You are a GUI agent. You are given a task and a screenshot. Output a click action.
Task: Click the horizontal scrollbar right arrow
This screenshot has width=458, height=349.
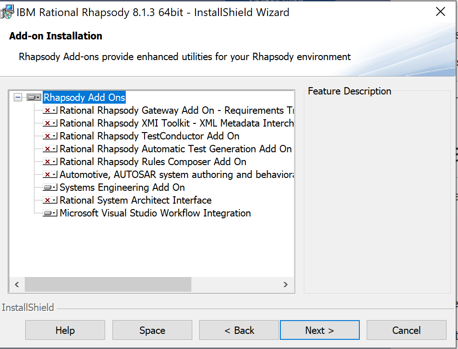285,284
